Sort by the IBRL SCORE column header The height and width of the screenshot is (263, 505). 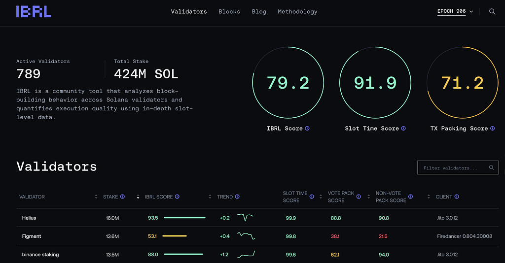158,197
